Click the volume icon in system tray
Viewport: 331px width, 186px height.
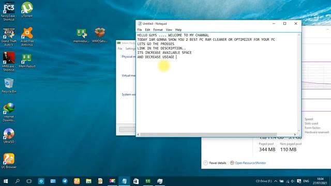tap(293, 181)
